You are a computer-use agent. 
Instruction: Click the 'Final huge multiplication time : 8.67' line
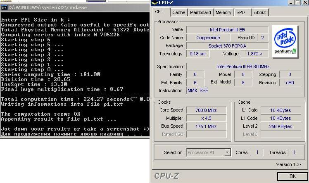(62, 89)
